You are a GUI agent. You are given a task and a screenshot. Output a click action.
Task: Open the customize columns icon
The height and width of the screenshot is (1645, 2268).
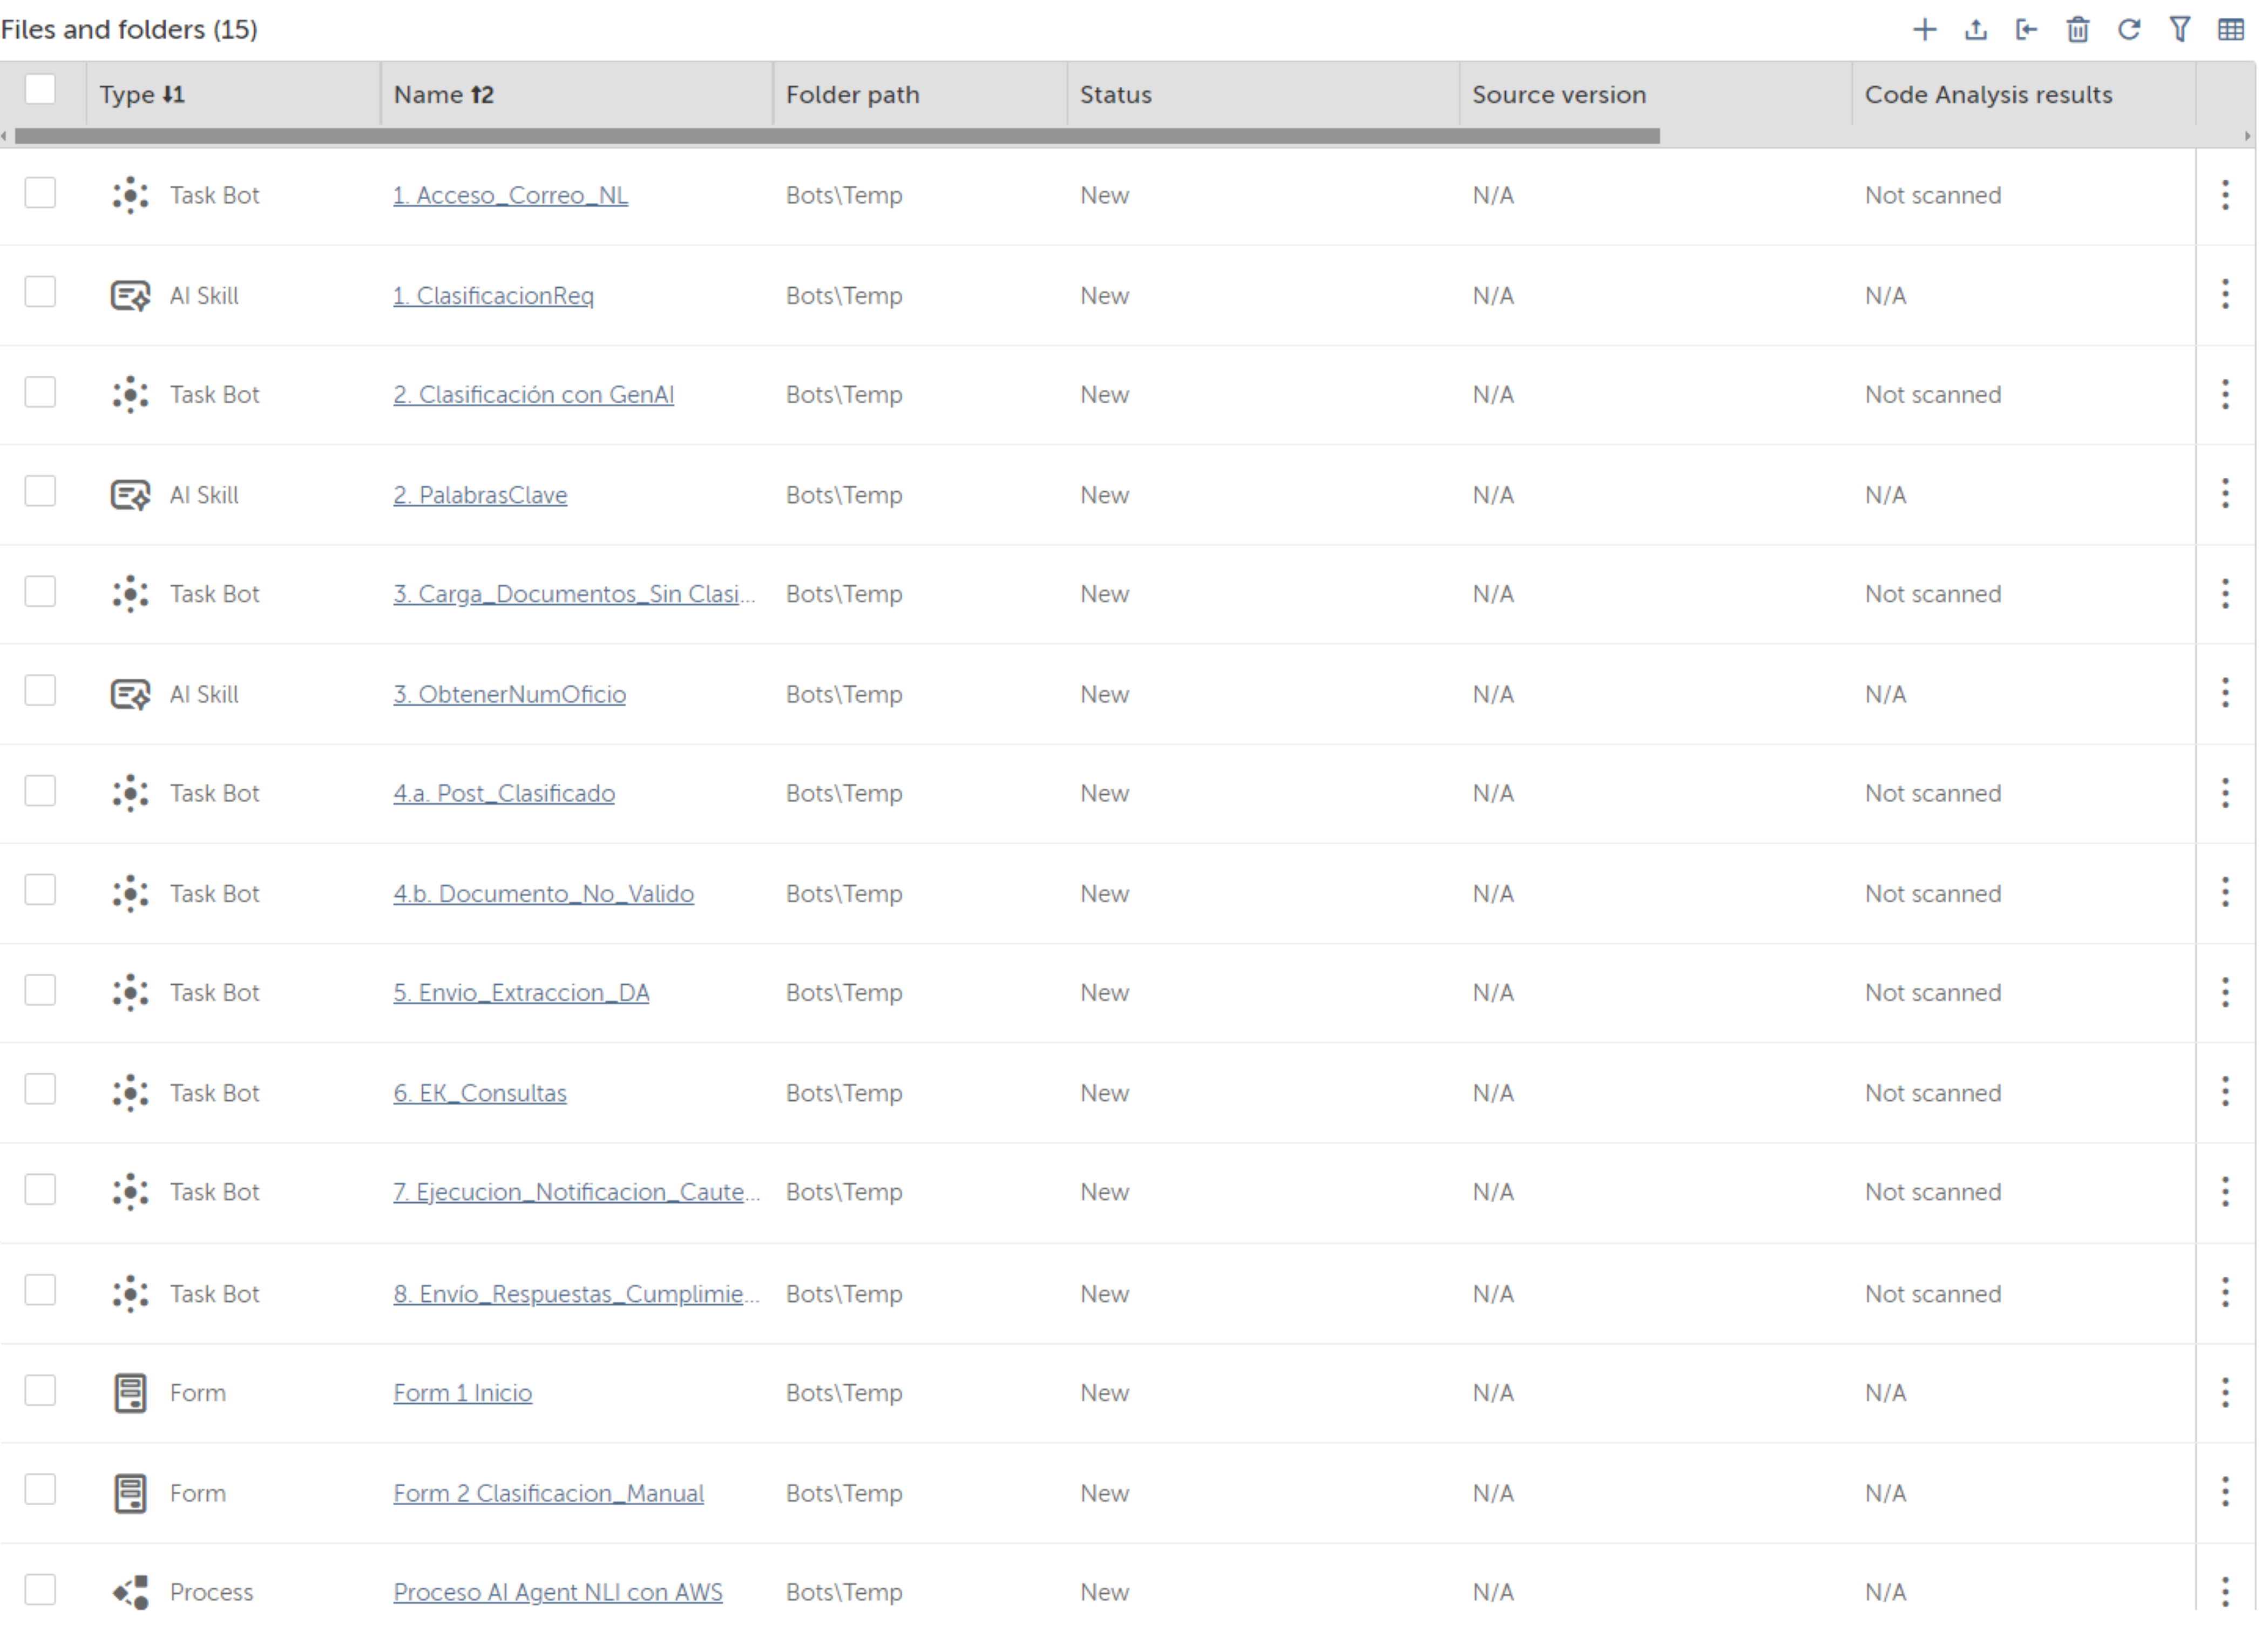[2231, 30]
